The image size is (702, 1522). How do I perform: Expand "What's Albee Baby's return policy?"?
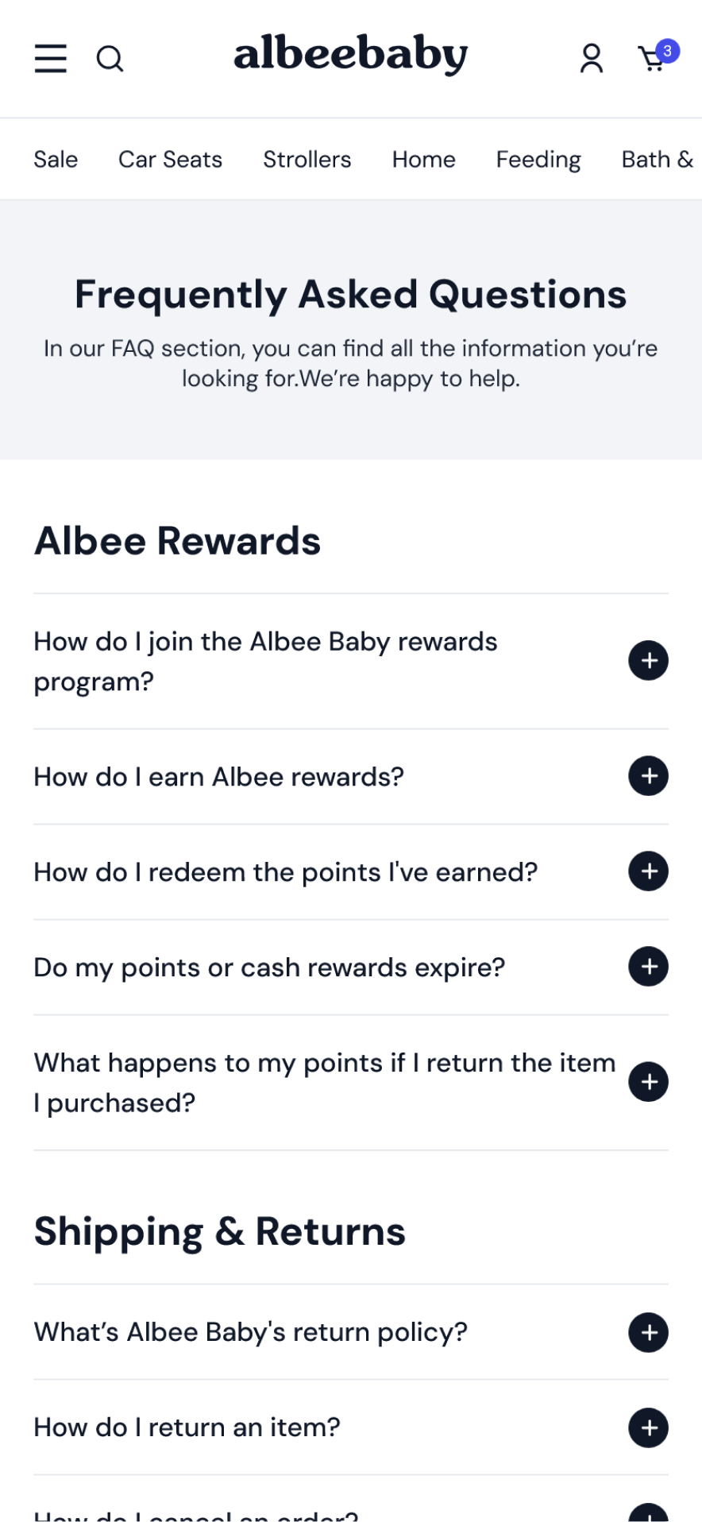click(648, 1332)
